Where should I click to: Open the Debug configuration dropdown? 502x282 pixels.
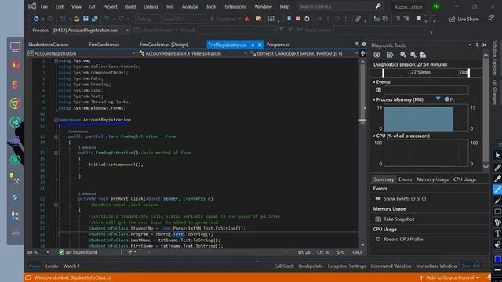point(147,19)
